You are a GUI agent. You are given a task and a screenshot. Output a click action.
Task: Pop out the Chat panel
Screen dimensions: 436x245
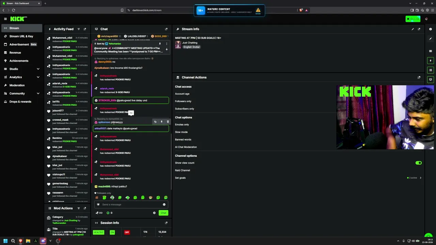(x=166, y=29)
